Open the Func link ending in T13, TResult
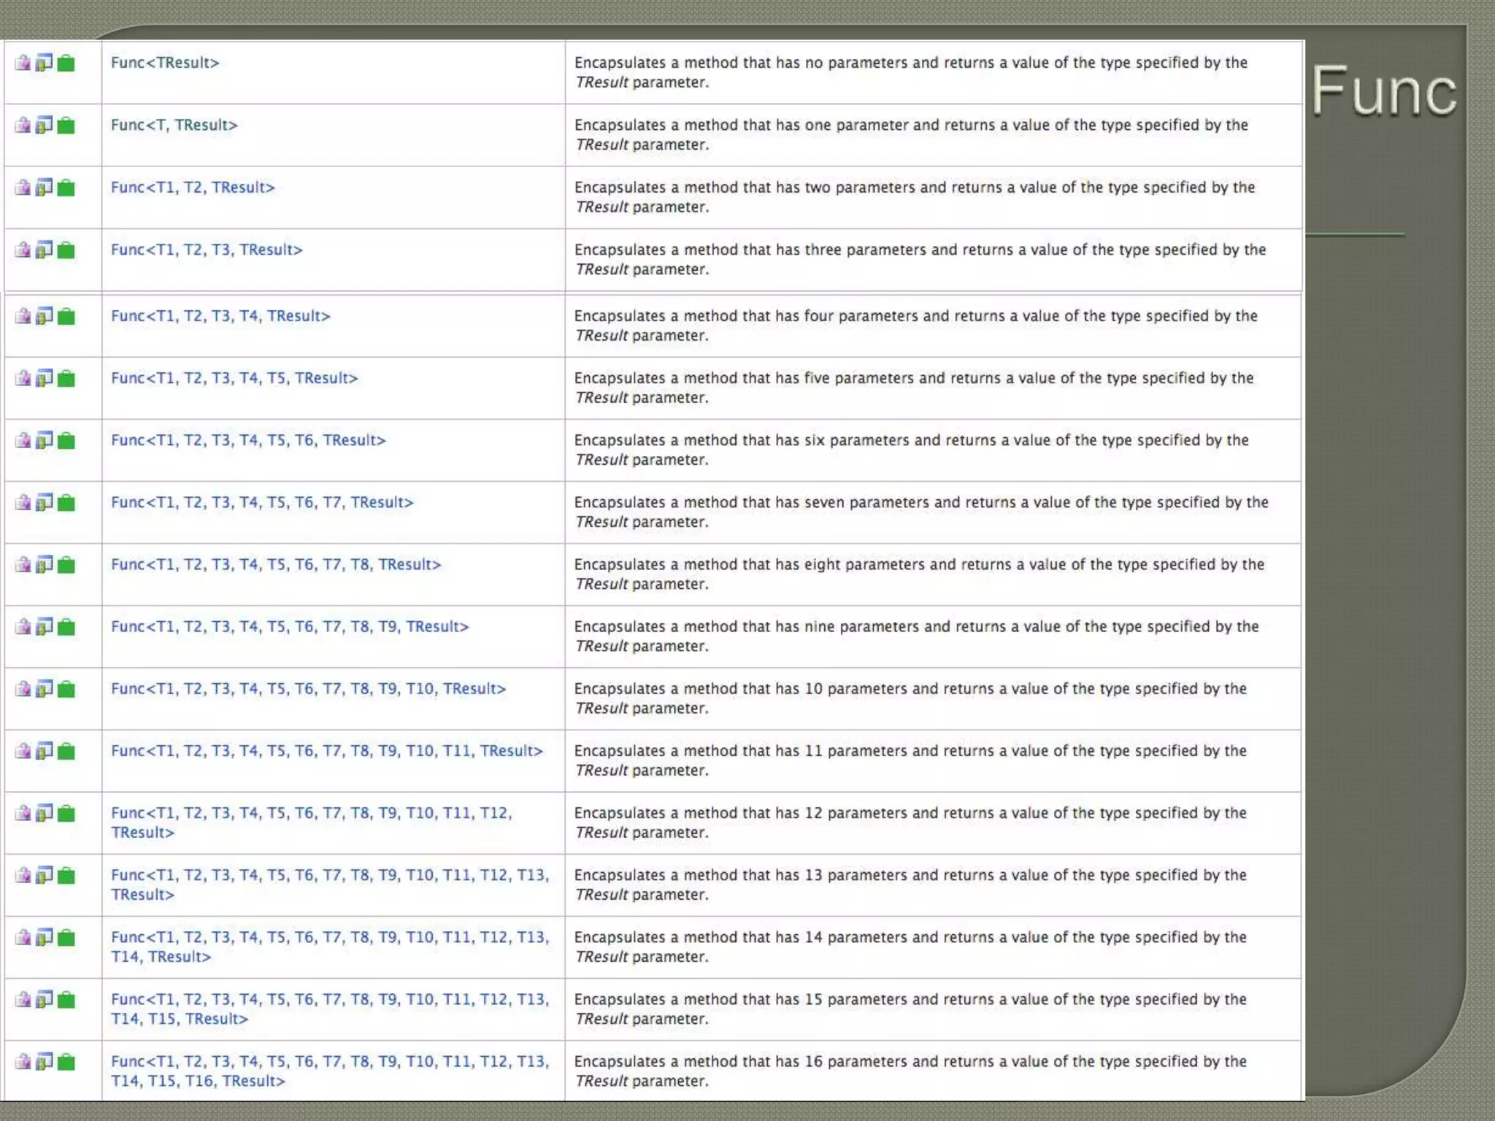1495x1121 pixels. click(330, 885)
